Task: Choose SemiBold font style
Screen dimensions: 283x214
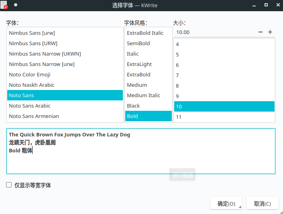Action: (x=149, y=43)
